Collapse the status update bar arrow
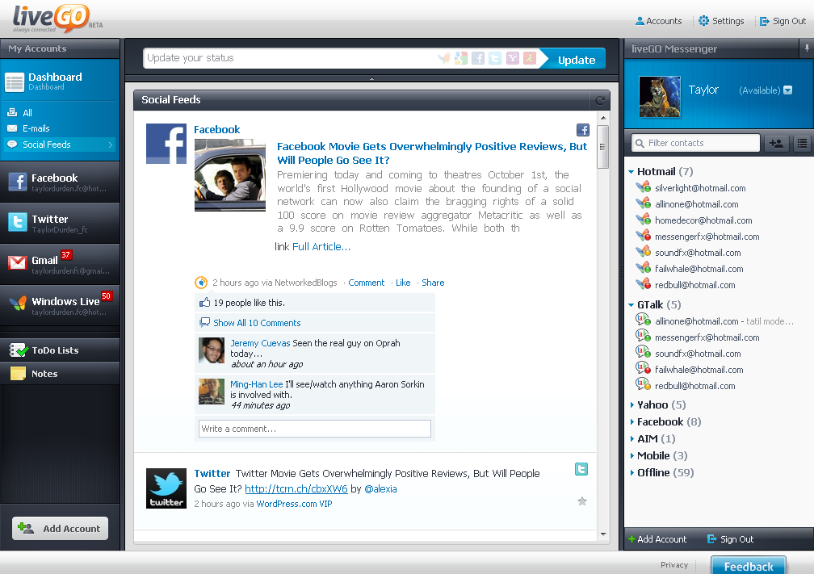The image size is (814, 574). coord(371,78)
